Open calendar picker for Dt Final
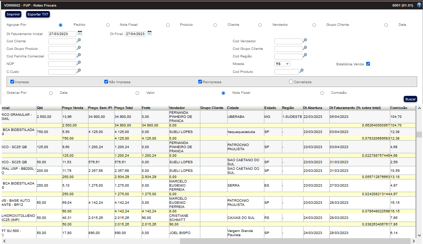Image resolution: width=423 pixels, height=244 pixels. click(x=149, y=33)
